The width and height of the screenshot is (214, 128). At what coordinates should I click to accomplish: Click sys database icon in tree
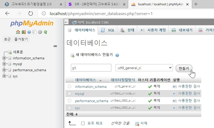[x=10, y=76]
